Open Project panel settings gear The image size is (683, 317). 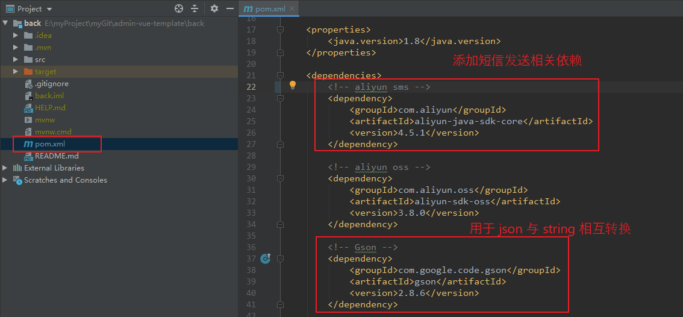[x=214, y=8]
